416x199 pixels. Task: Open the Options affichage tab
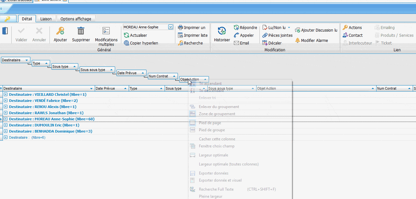click(x=76, y=19)
